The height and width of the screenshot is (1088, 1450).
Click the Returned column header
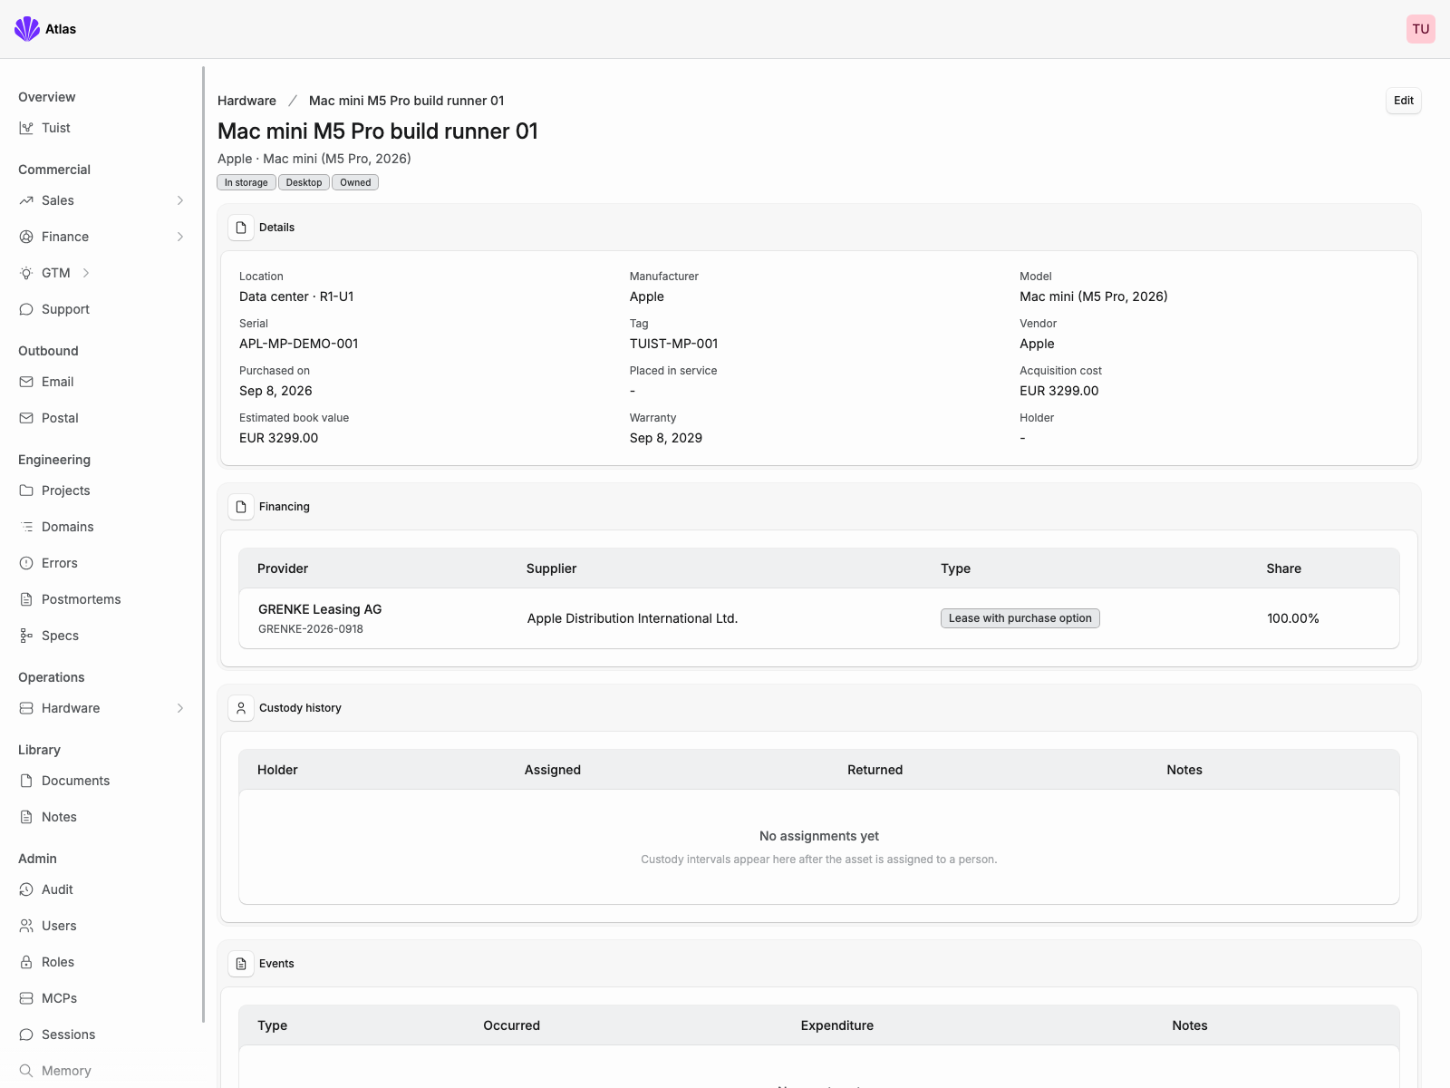875,770
